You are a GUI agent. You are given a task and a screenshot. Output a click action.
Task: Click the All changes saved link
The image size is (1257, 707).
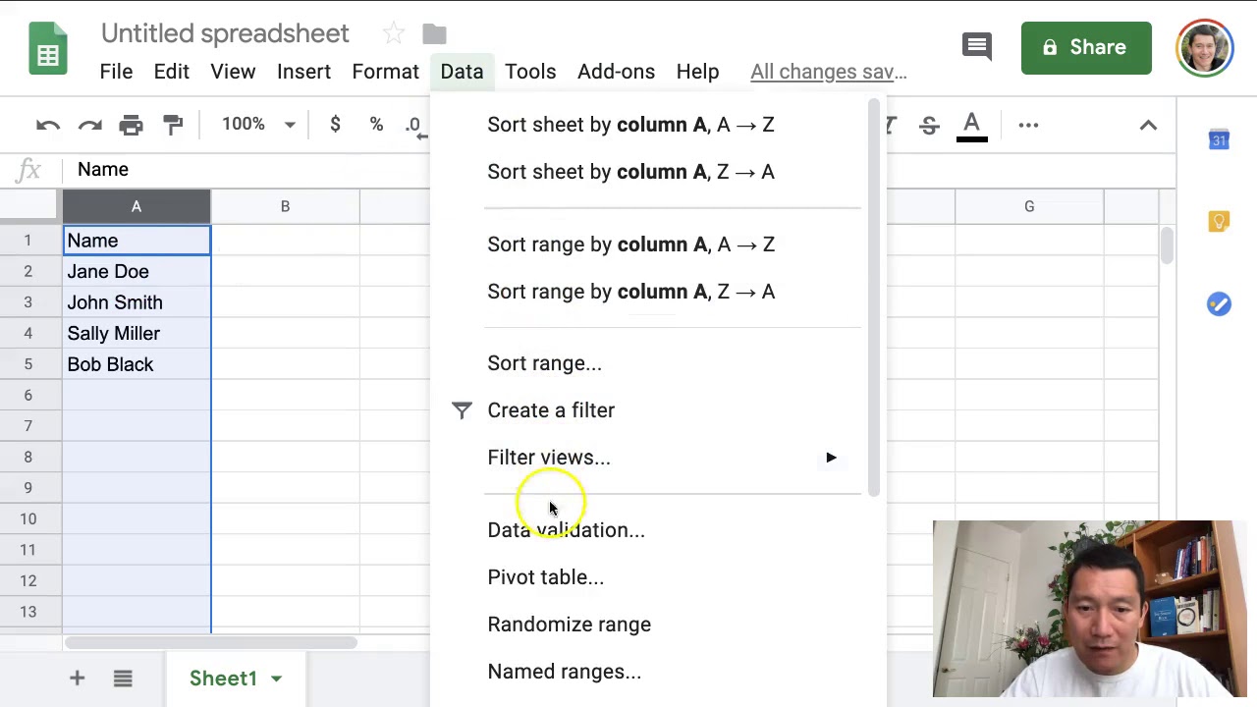point(828,72)
